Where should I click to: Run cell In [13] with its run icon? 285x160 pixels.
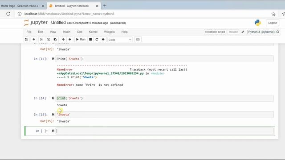pyautogui.click(x=53, y=59)
